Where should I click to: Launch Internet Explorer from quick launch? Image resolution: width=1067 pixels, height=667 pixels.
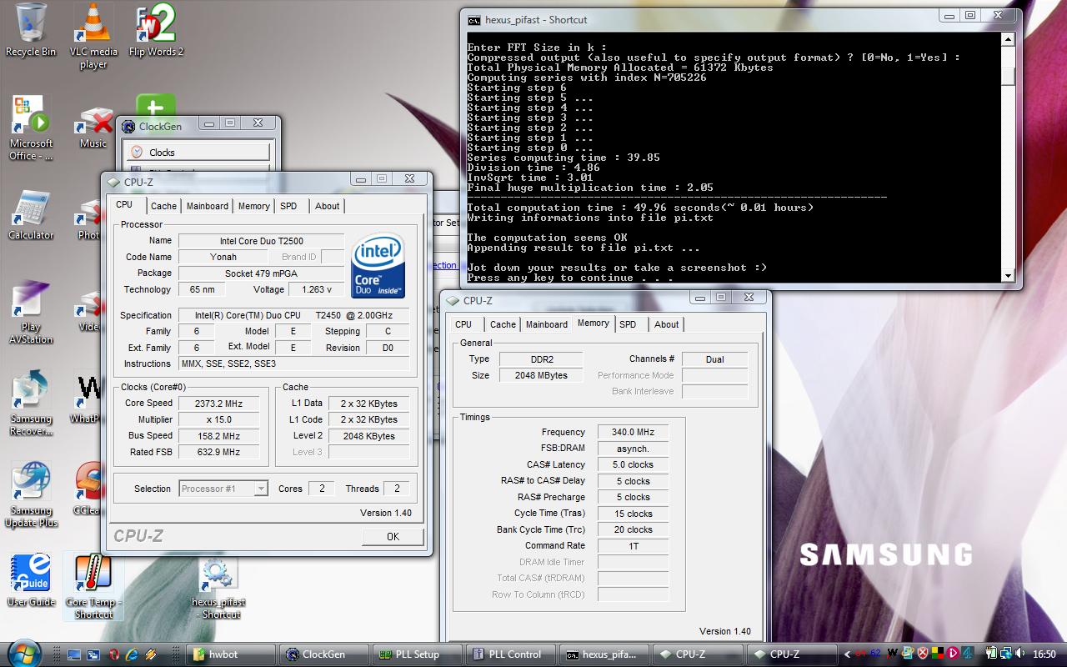[x=133, y=654]
